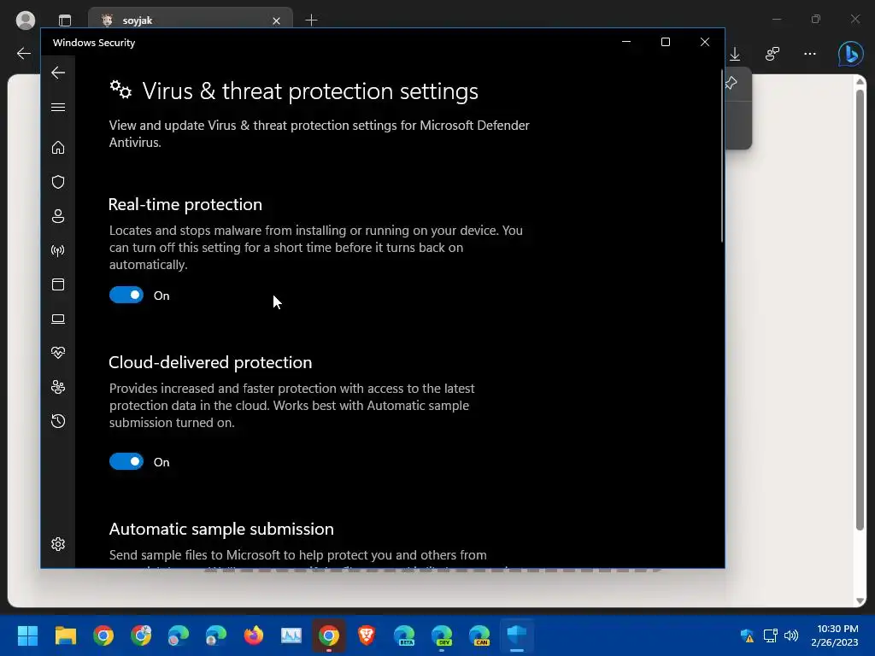The width and height of the screenshot is (875, 656).
Task: Open the Windows Start menu
Action: pyautogui.click(x=27, y=635)
